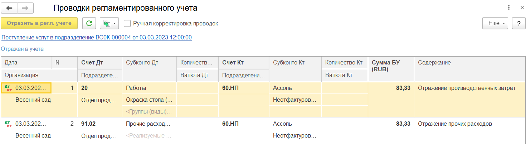Click the forward navigation arrow
Image resolution: width=526 pixels, height=144 pixels.
click(x=25, y=8)
